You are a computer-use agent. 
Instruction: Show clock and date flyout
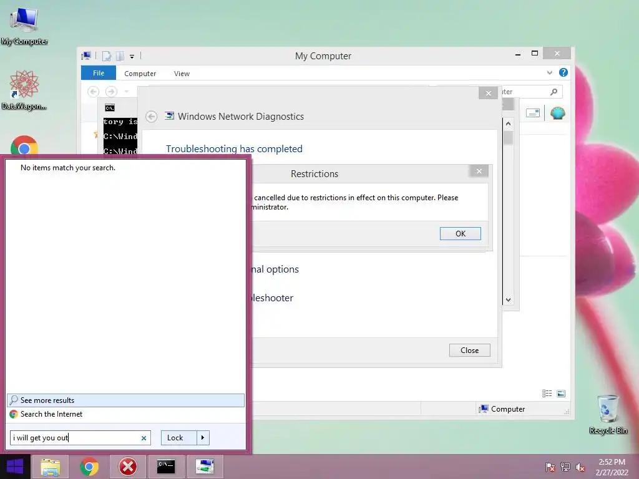pyautogui.click(x=612, y=467)
